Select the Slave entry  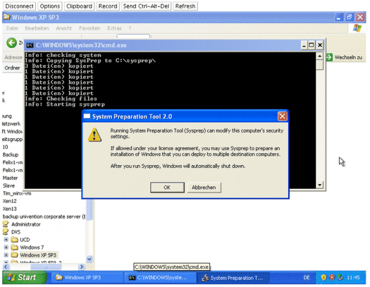(9, 186)
